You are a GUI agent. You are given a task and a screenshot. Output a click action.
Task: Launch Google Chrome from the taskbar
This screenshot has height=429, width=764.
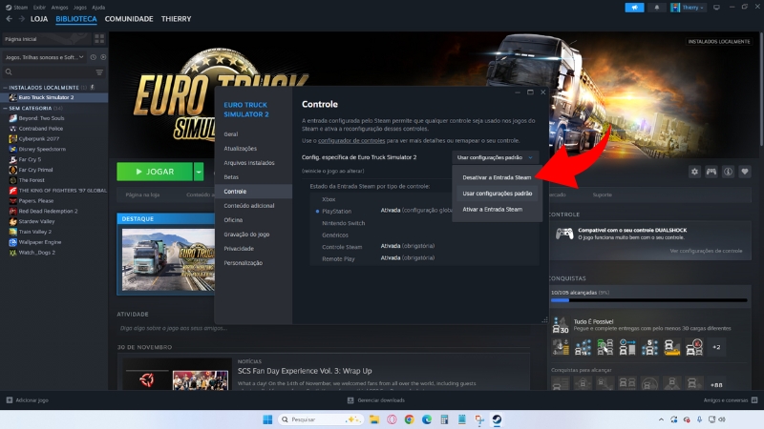(x=410, y=419)
